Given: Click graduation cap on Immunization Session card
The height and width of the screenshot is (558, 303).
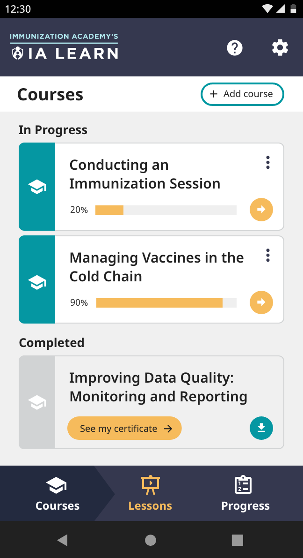Looking at the screenshot, I should pos(37,187).
